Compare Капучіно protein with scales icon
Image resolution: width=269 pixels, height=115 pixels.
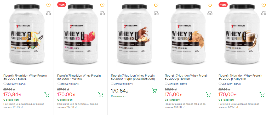tap(264, 13)
